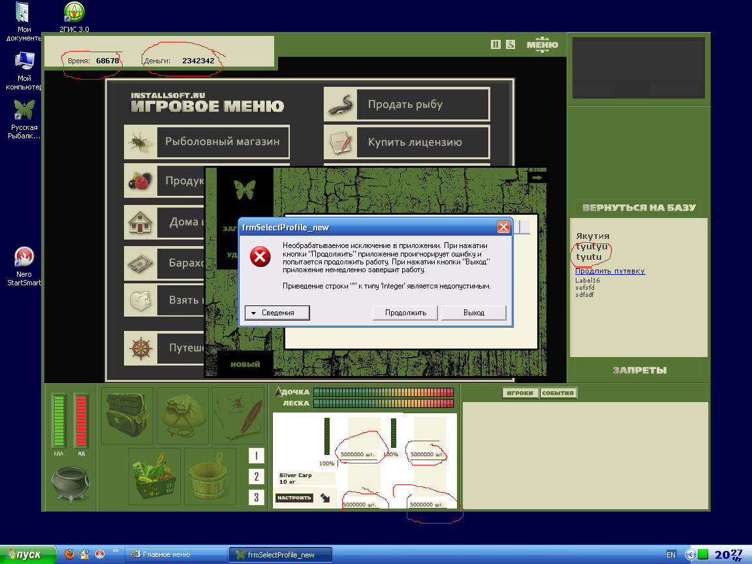
Task: Click the НАСТРОИТЬ button
Action: [294, 498]
